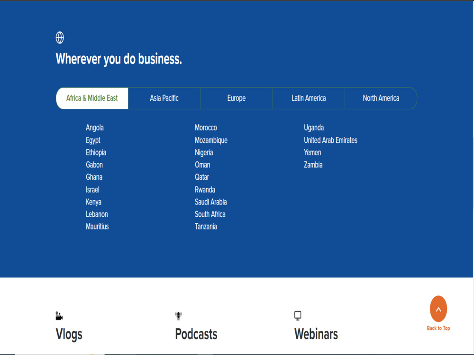Click the globe icon above the heading
This screenshot has width=474, height=355.
(60, 38)
